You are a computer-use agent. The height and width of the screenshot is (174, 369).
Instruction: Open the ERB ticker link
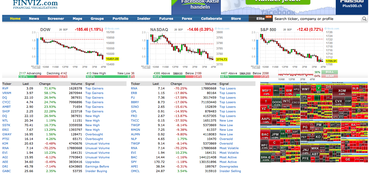134,93
